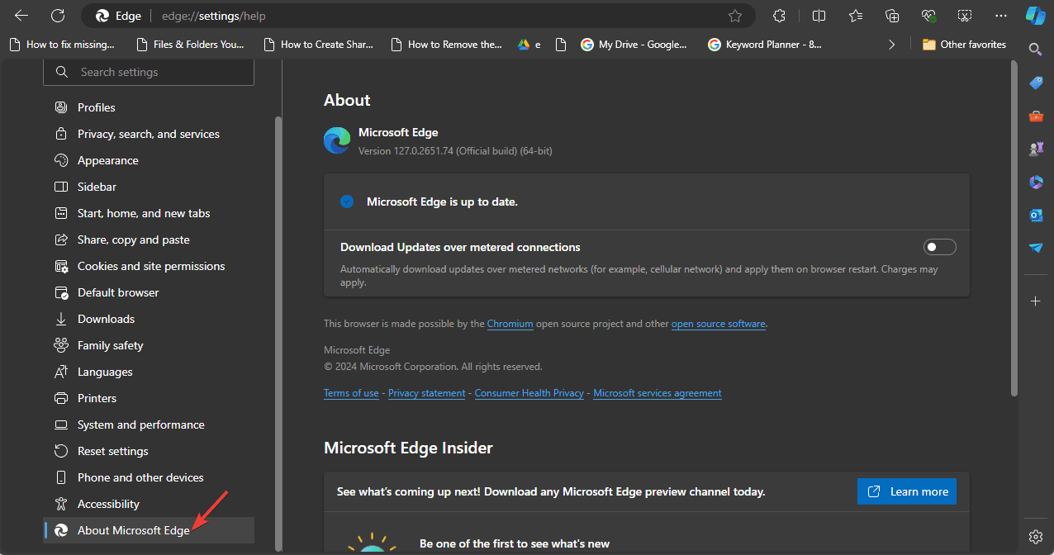Open Start, home, and new tabs

click(149, 213)
